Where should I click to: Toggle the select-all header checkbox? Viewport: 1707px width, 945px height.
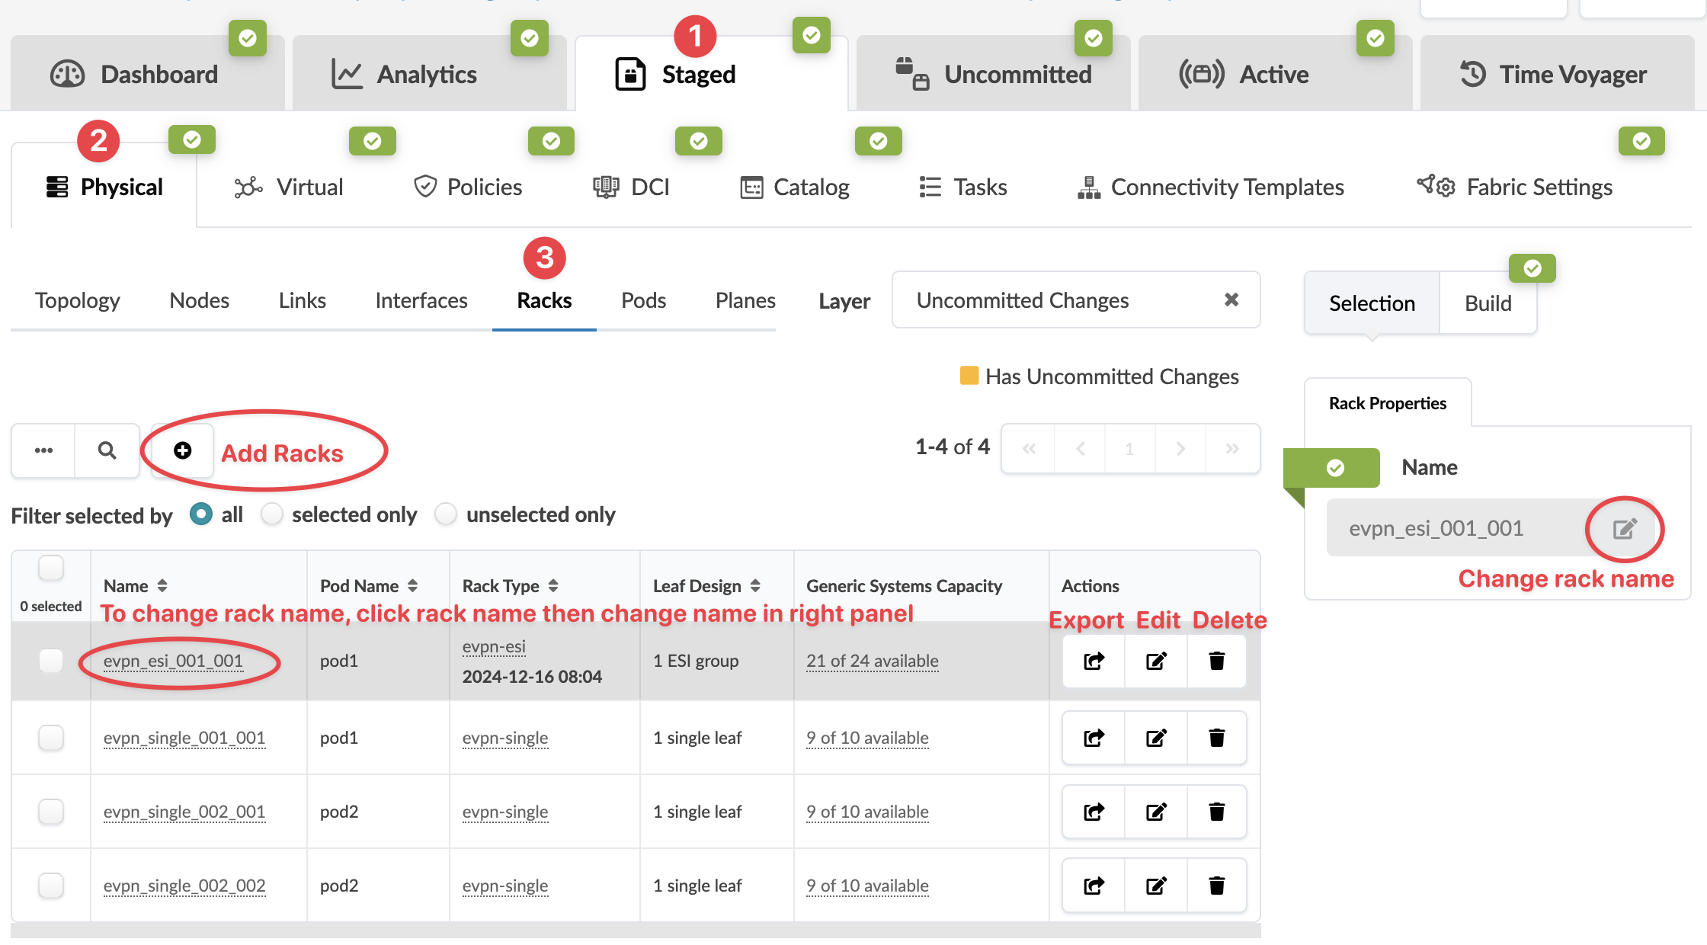(x=51, y=568)
